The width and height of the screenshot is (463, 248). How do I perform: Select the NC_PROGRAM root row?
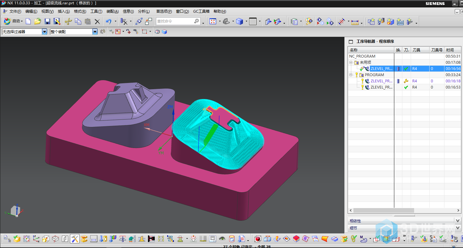(404, 56)
